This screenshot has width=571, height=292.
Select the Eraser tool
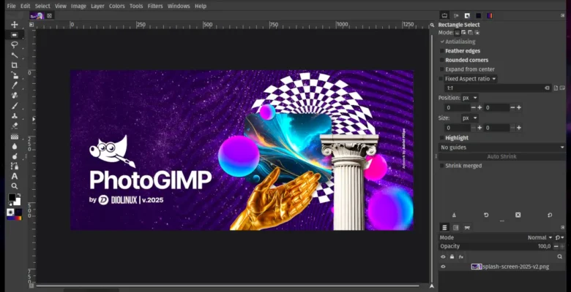tap(14, 126)
